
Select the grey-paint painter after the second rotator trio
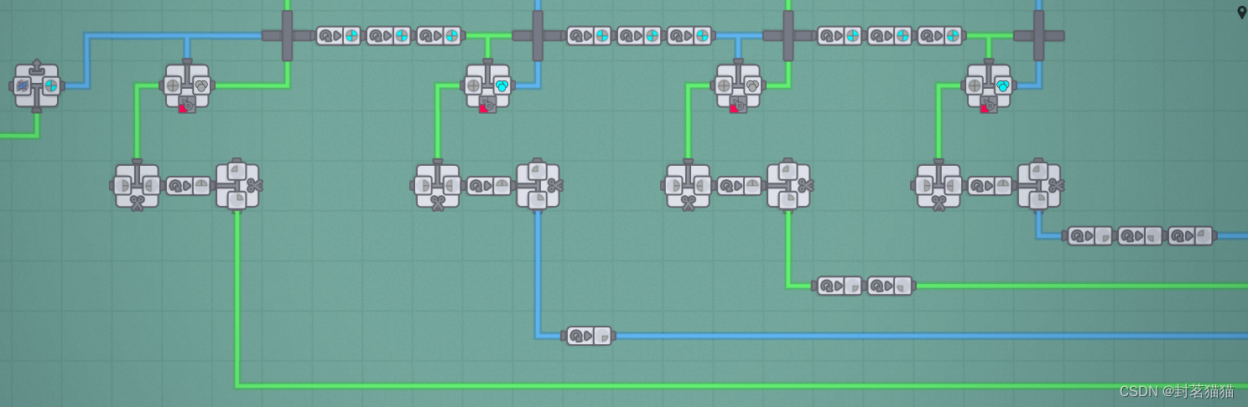[x=738, y=86]
